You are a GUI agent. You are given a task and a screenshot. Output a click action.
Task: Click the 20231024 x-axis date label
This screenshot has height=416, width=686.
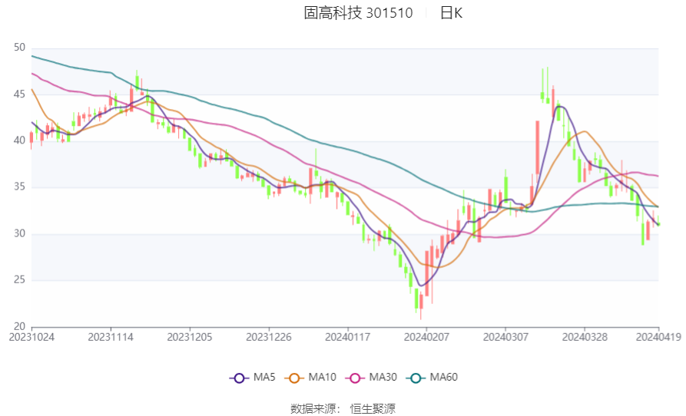tap(31, 336)
